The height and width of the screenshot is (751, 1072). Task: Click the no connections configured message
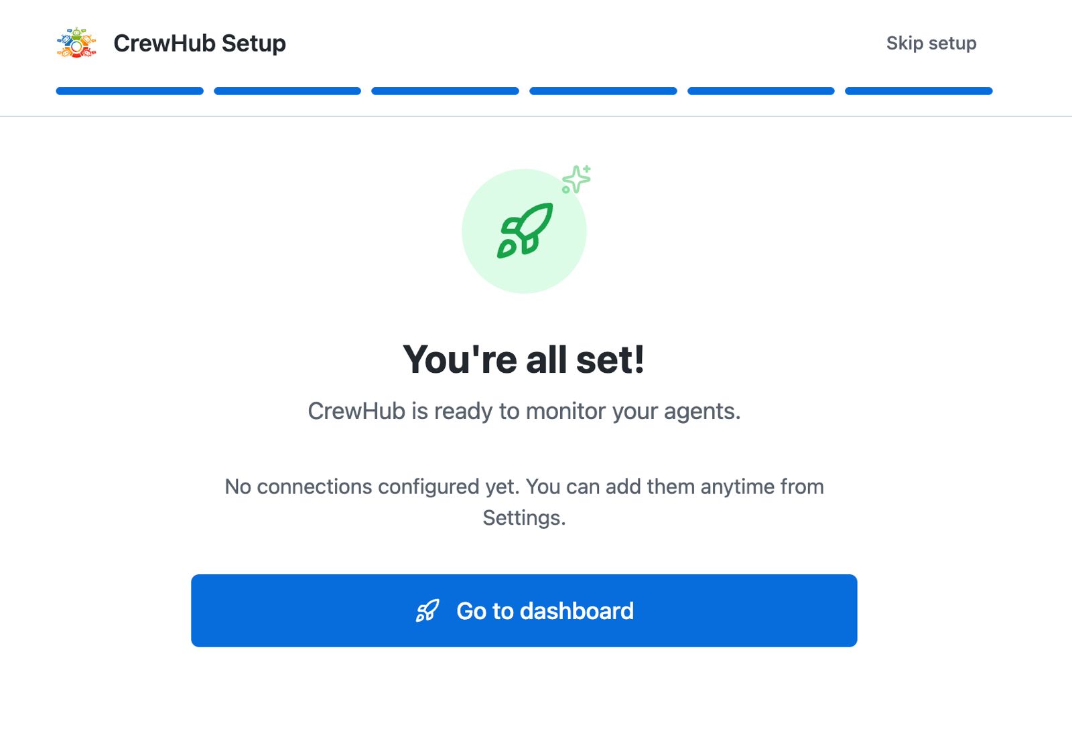click(525, 487)
